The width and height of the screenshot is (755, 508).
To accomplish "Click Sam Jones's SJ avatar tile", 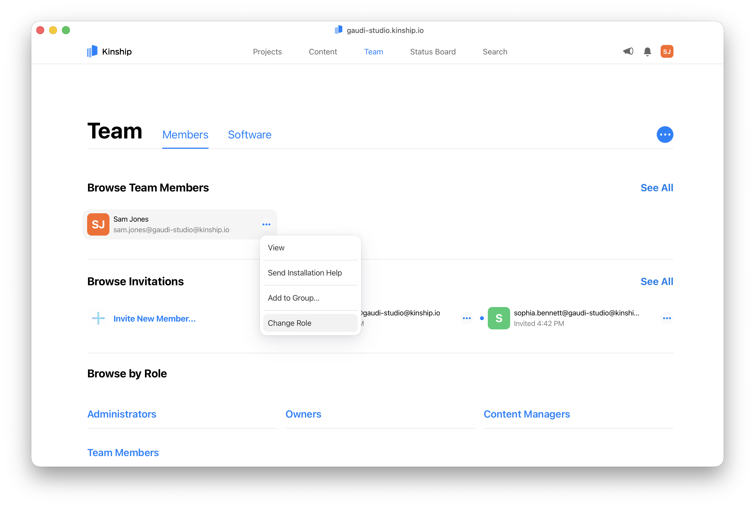I will tap(98, 224).
